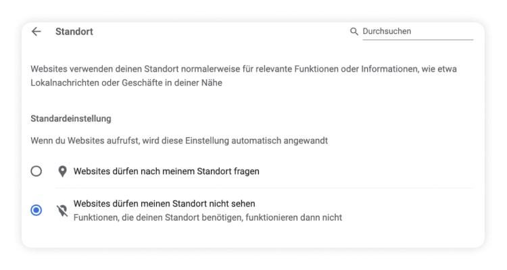Click the 'Funktionen, die deinen Standort benötigen' subtext
The image size is (507, 270).
click(208, 217)
